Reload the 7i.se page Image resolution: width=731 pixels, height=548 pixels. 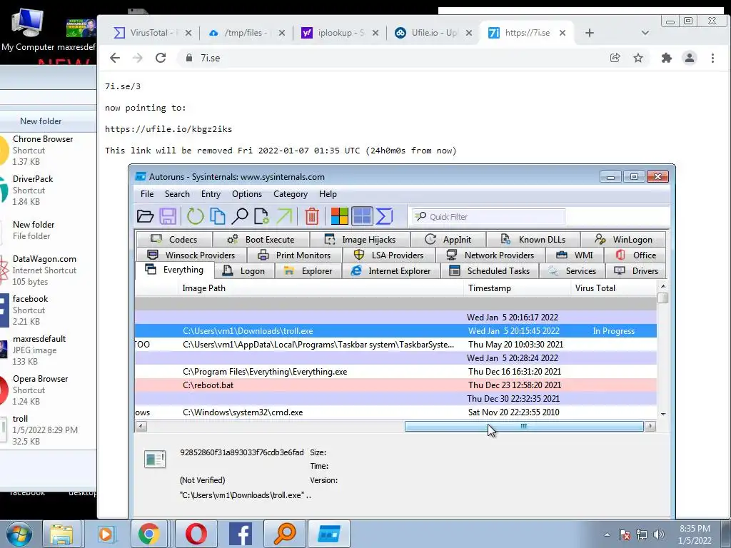click(161, 58)
